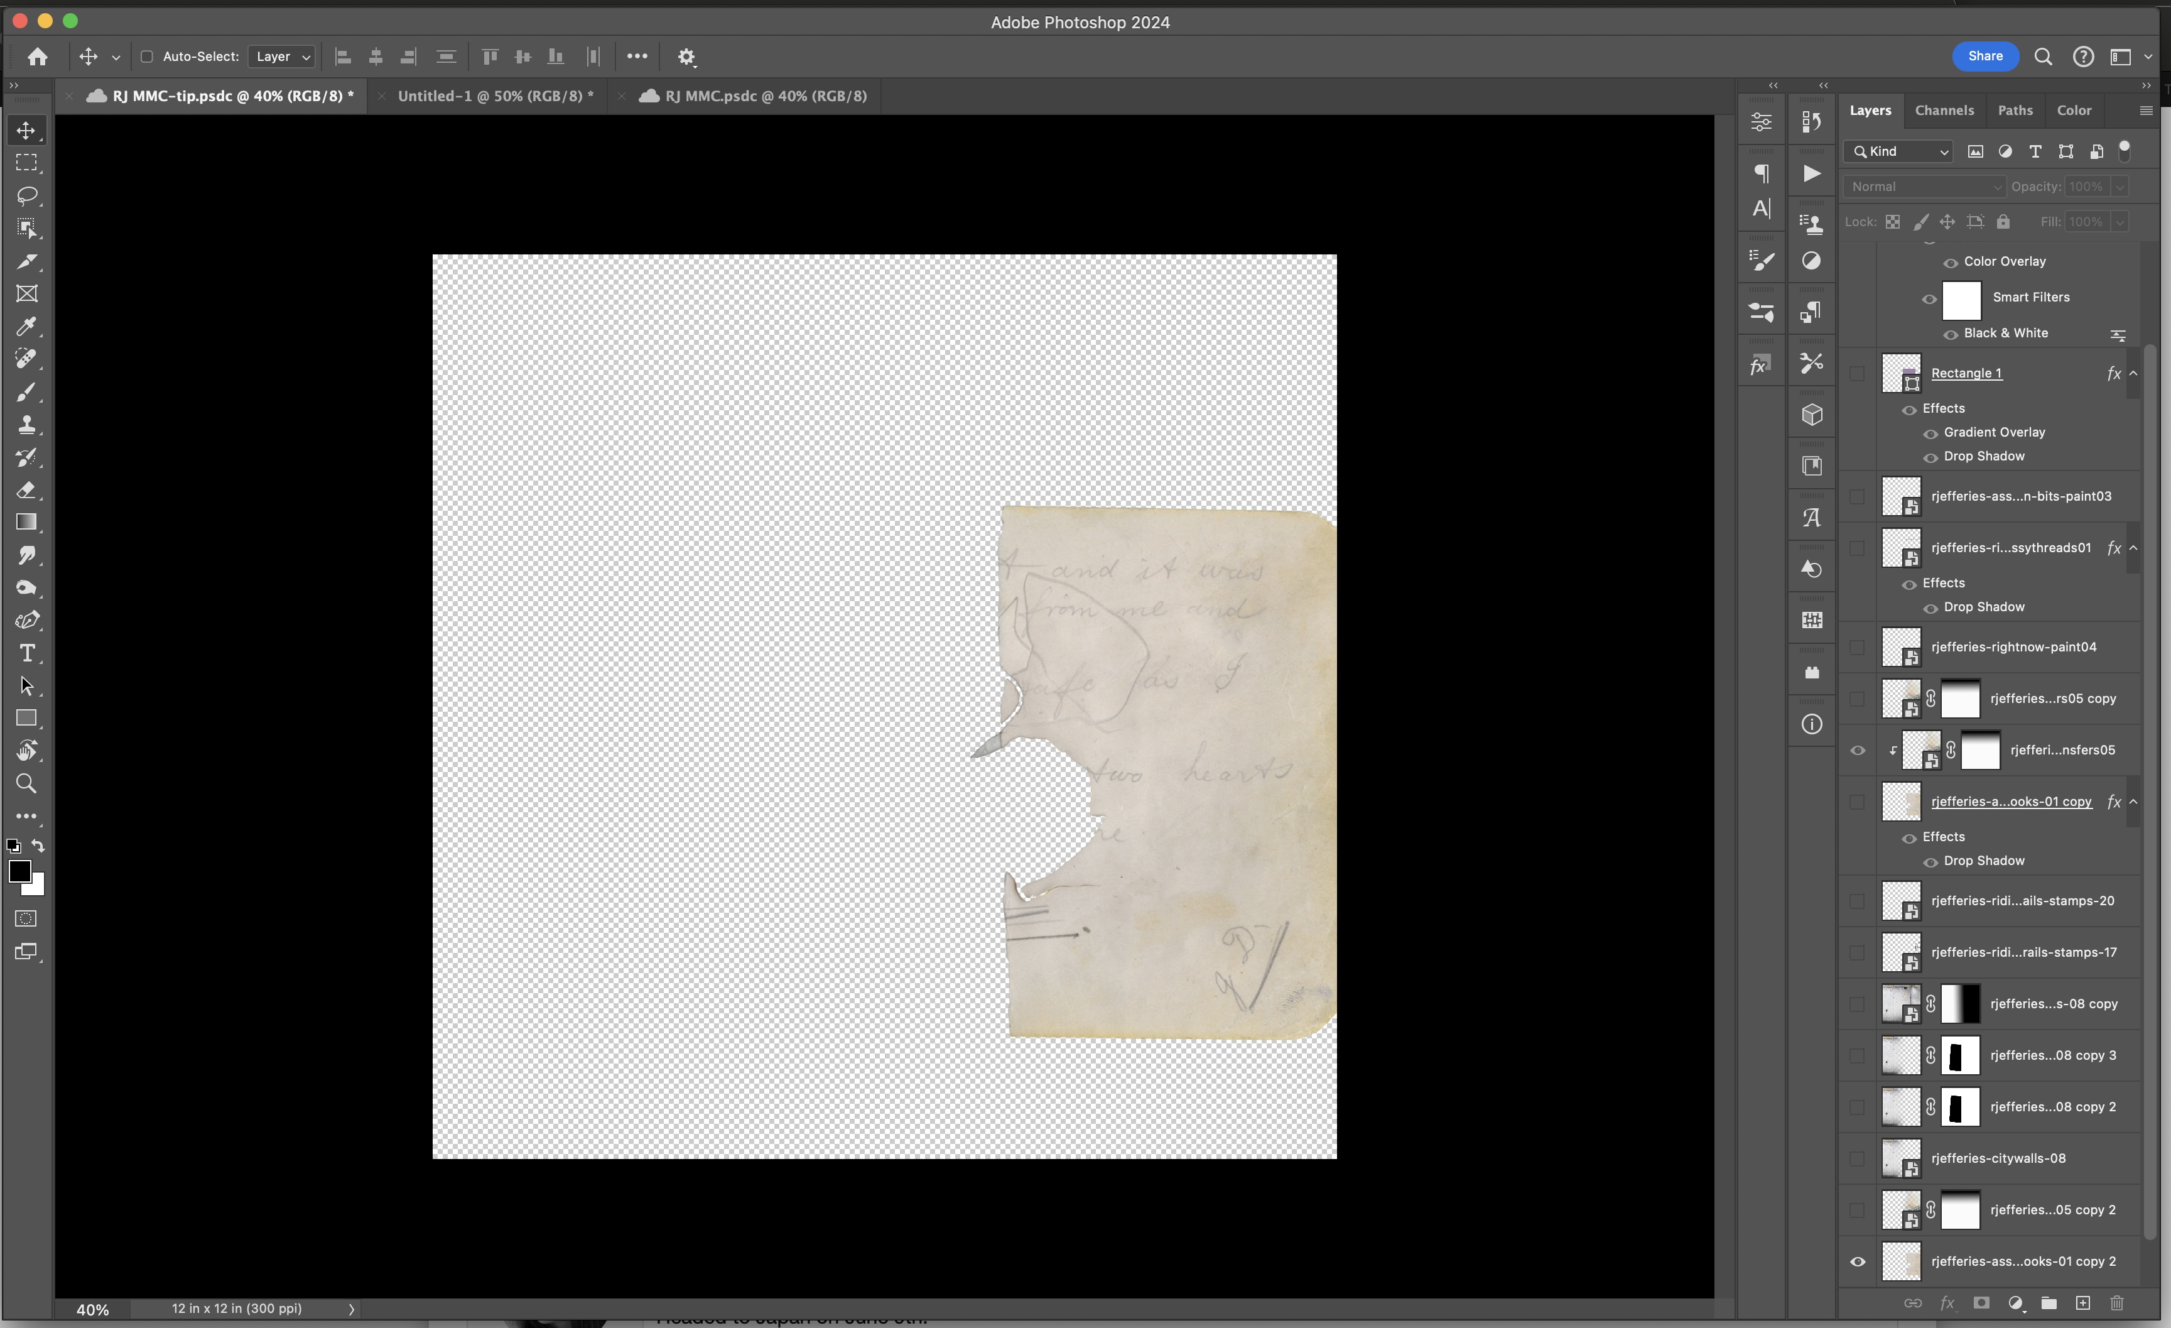Viewport: 2171px width, 1328px height.
Task: Open the workspace switcher dropdown
Action: coord(2129,57)
